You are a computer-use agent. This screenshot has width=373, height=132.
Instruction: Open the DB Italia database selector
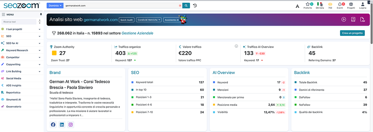pos(319,6)
